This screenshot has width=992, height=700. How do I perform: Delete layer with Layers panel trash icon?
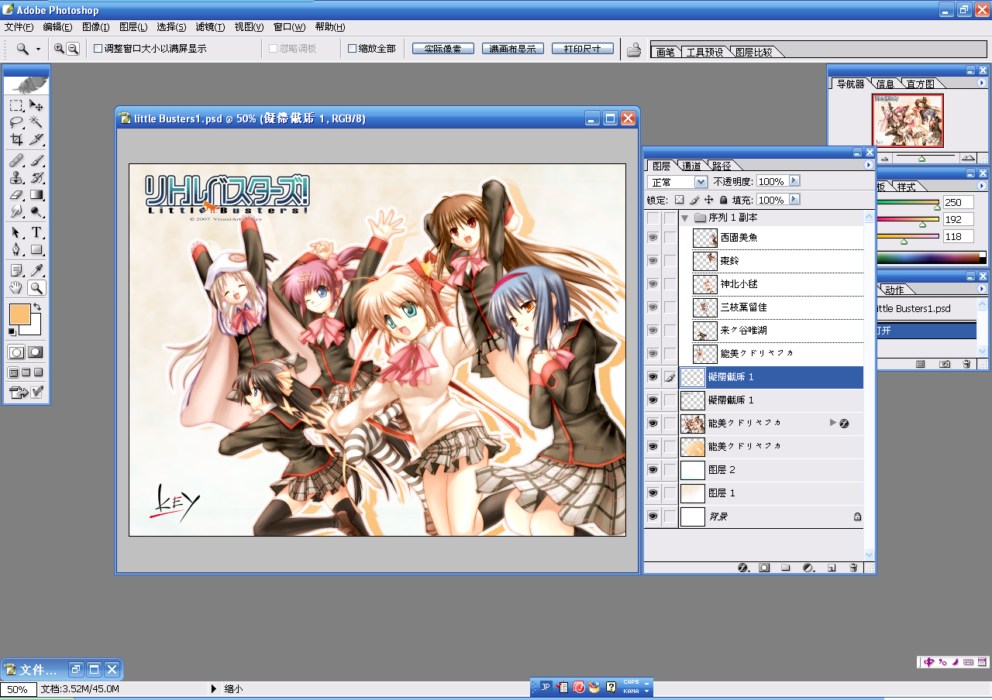click(853, 568)
